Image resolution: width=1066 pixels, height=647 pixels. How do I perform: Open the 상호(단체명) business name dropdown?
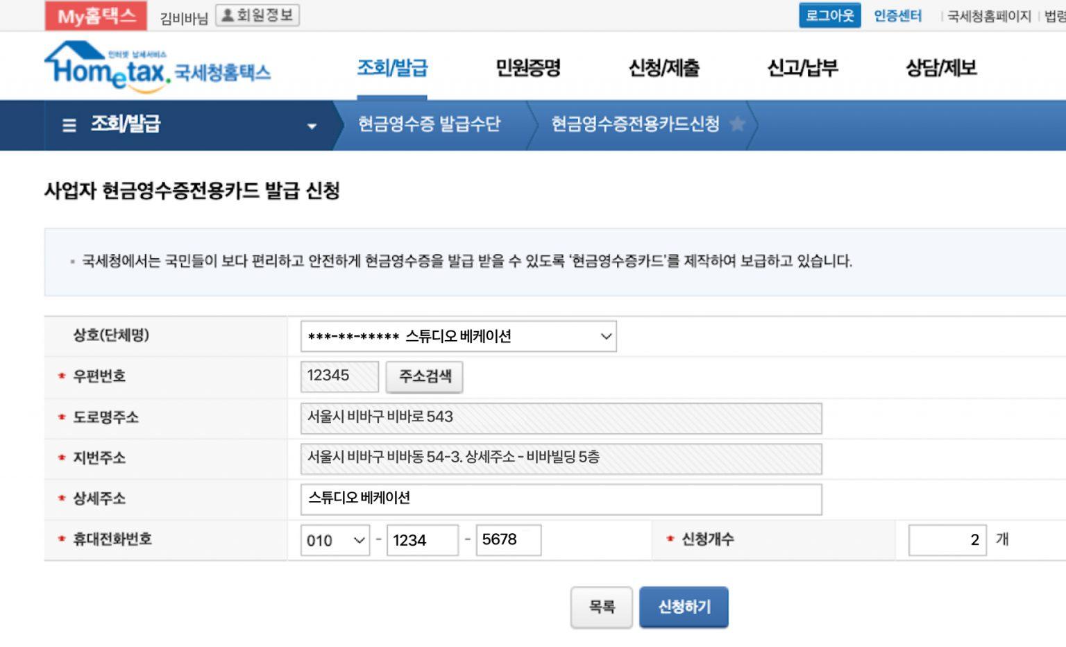[x=458, y=337]
